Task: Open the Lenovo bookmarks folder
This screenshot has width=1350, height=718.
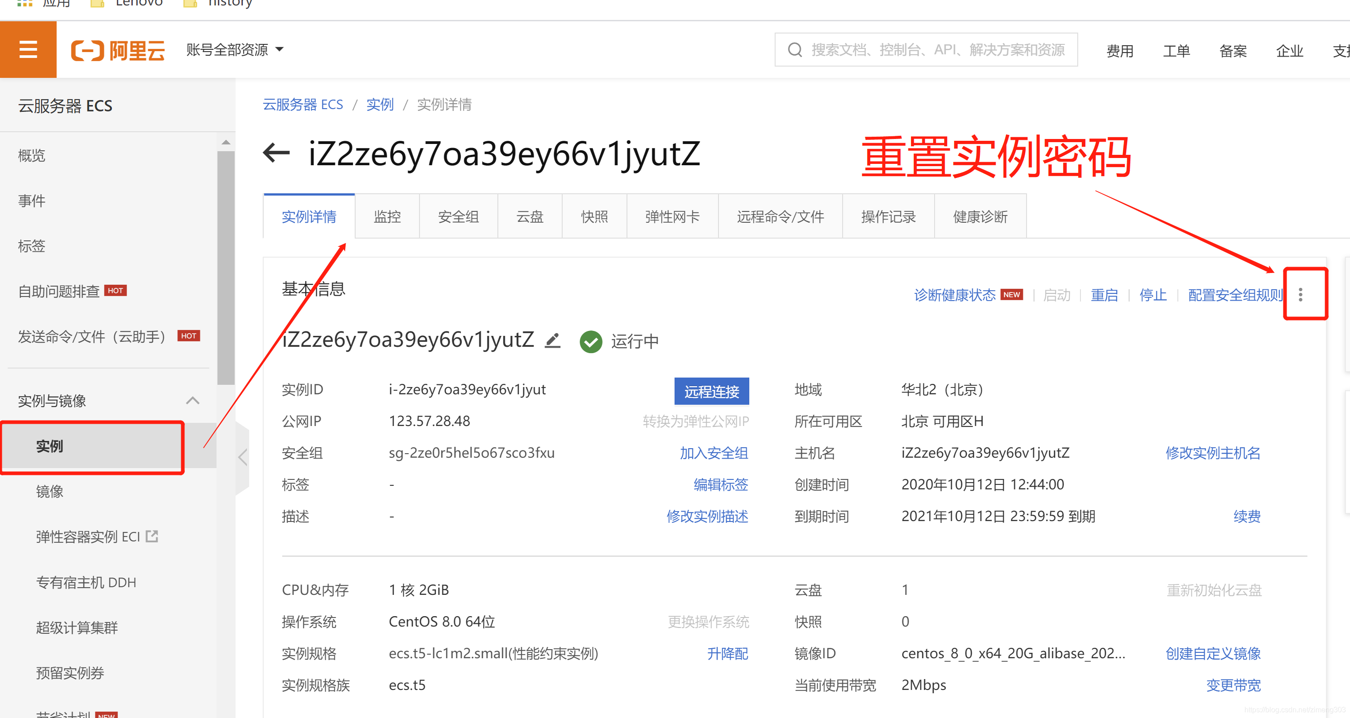Action: (x=127, y=3)
